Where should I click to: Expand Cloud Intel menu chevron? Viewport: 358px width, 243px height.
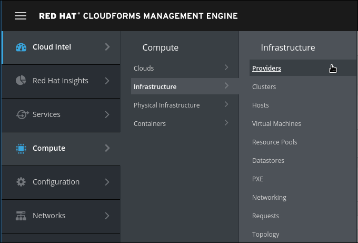107,47
